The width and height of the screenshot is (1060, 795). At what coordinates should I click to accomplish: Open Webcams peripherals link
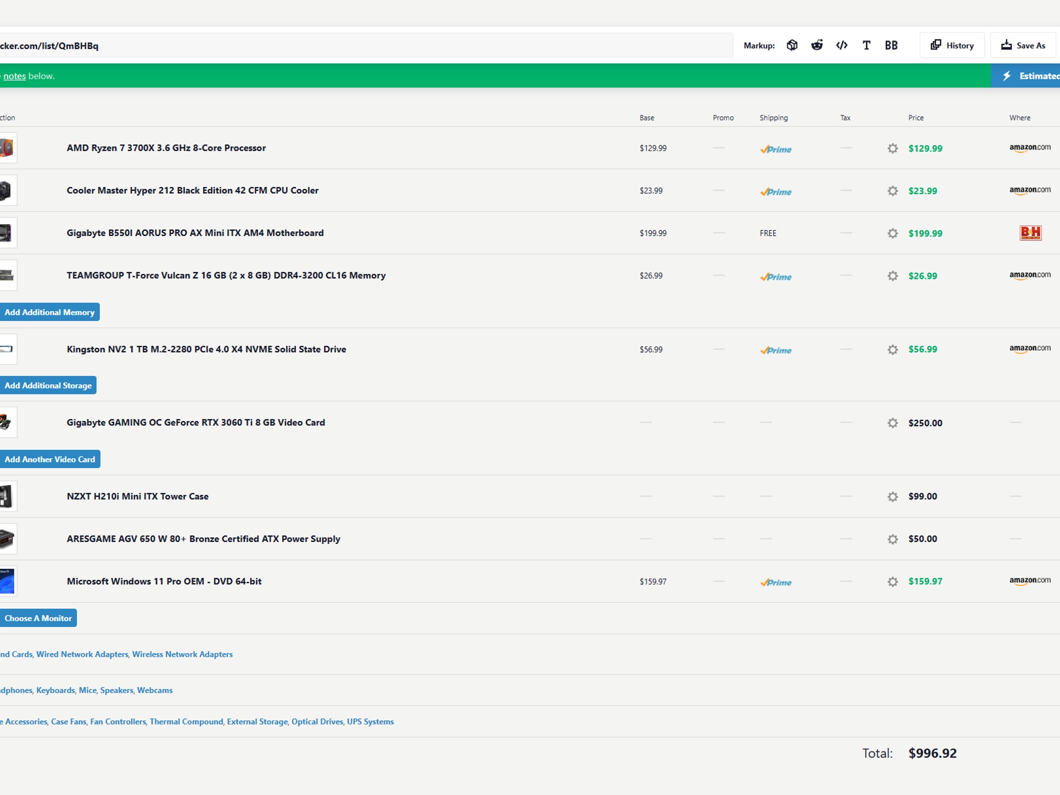coord(155,690)
